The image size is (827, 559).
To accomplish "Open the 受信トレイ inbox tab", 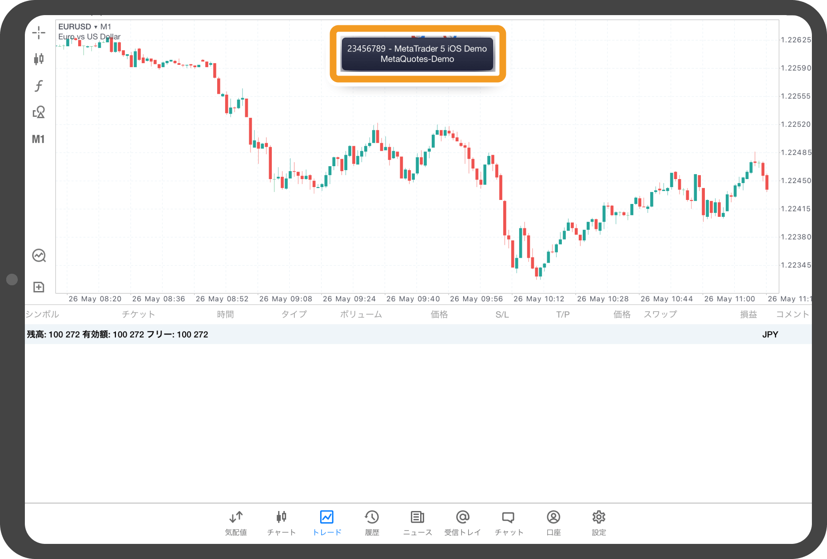I will click(x=462, y=523).
